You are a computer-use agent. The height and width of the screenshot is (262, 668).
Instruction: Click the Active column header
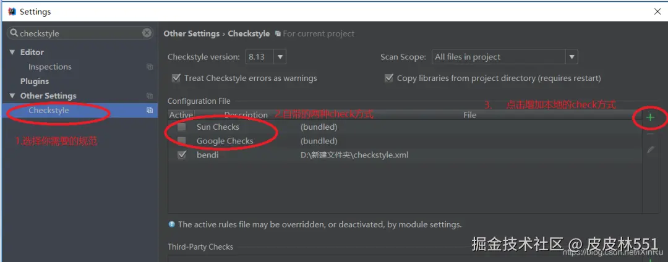pyautogui.click(x=181, y=115)
